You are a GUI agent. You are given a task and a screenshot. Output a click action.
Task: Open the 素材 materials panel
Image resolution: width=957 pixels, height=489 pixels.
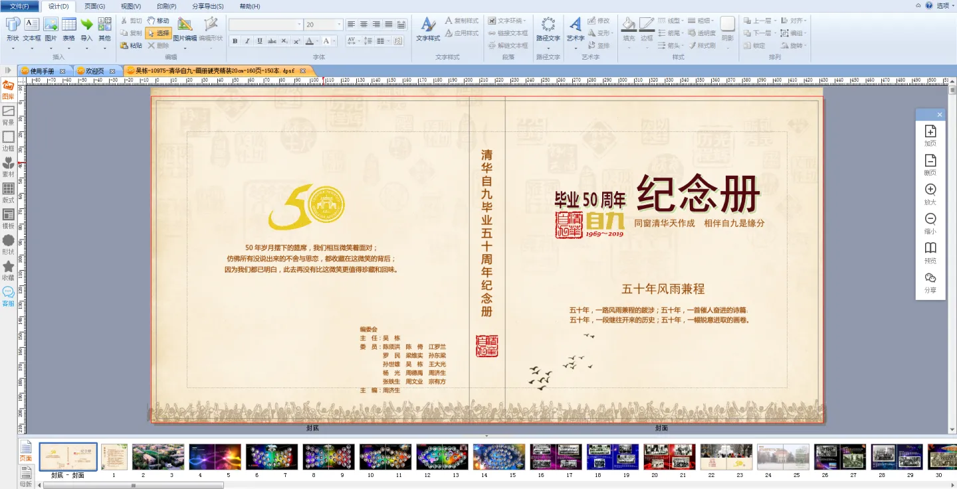coord(8,167)
